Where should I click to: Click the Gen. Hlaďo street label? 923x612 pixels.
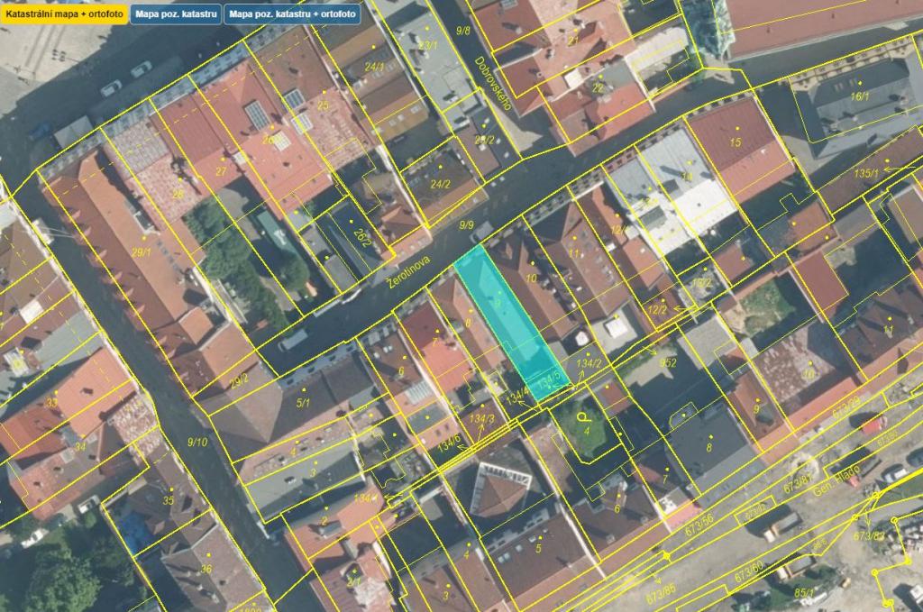tap(836, 479)
